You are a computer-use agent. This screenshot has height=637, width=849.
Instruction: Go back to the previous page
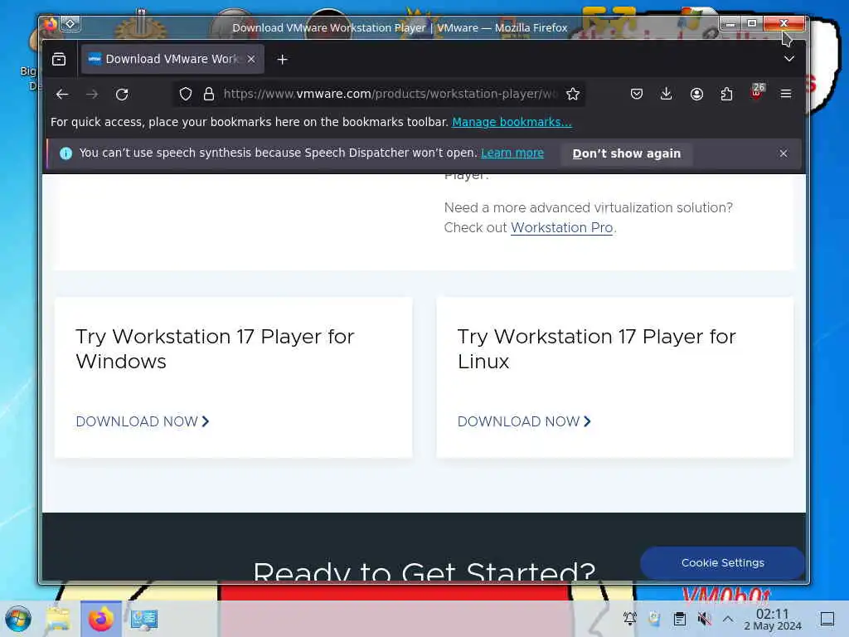click(62, 95)
